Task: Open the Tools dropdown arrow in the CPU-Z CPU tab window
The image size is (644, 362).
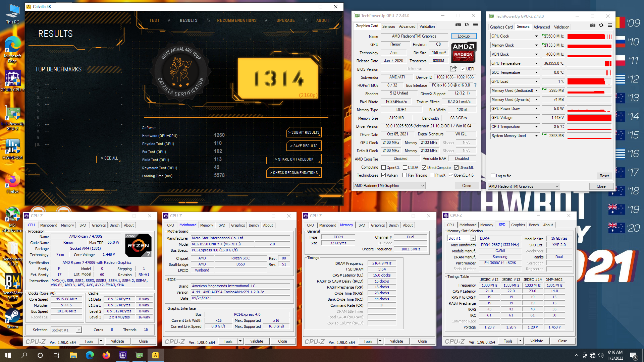Action: (x=101, y=341)
